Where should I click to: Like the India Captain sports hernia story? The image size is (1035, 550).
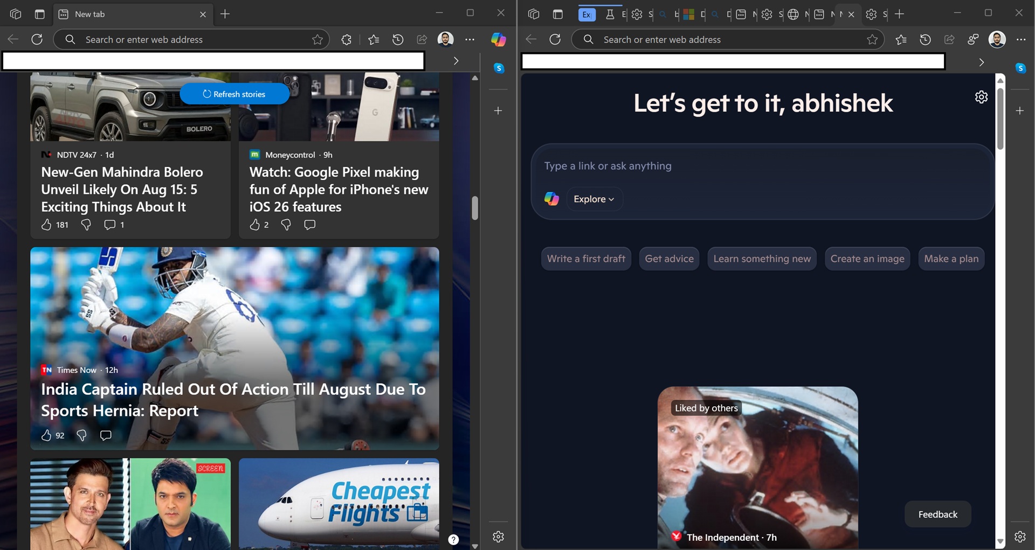tap(46, 435)
